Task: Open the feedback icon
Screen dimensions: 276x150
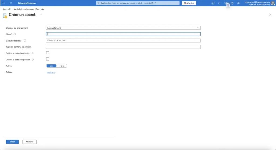Action: [239, 3]
